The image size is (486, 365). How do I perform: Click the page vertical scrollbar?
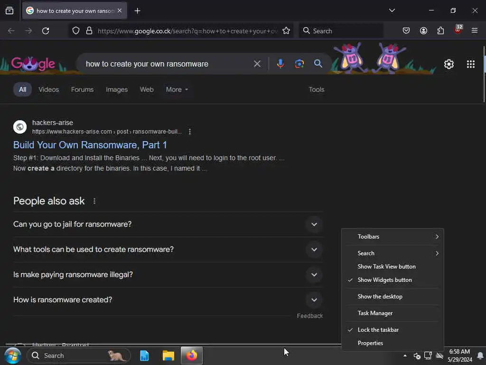tap(484, 75)
